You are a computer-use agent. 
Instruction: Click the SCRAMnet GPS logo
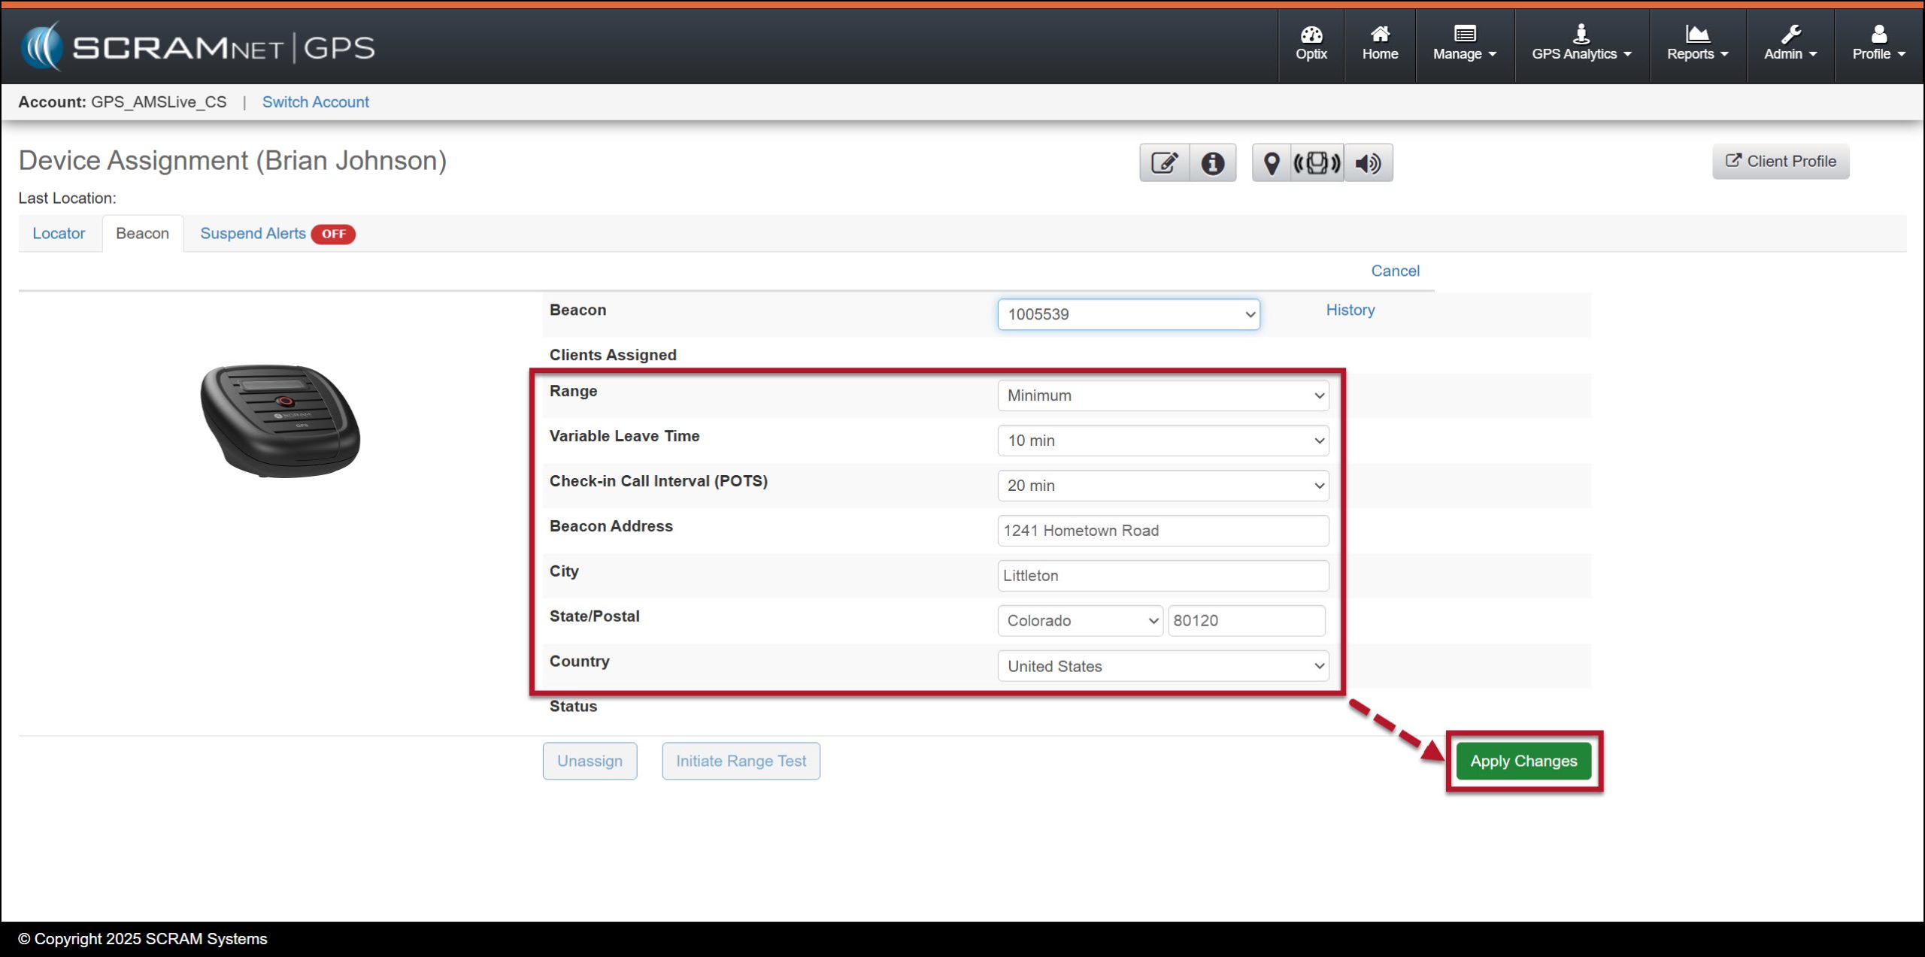pos(198,47)
